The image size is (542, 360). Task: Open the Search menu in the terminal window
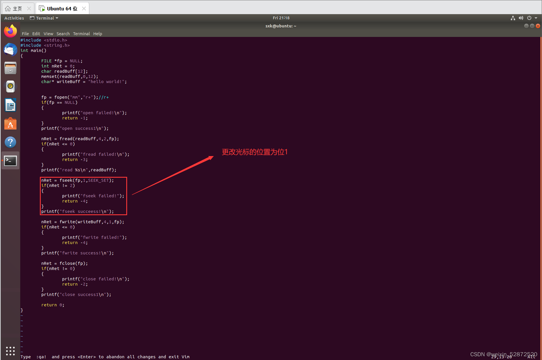pos(63,34)
